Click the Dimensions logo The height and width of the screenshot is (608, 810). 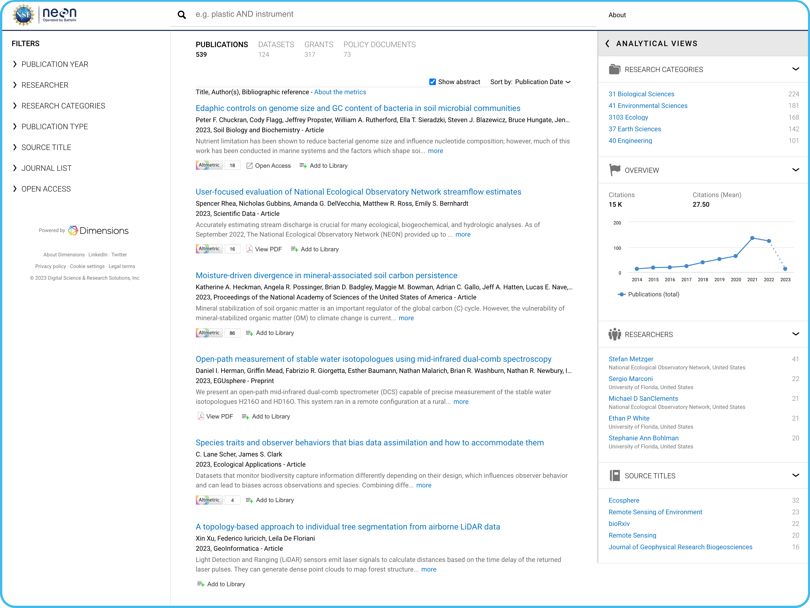point(98,231)
